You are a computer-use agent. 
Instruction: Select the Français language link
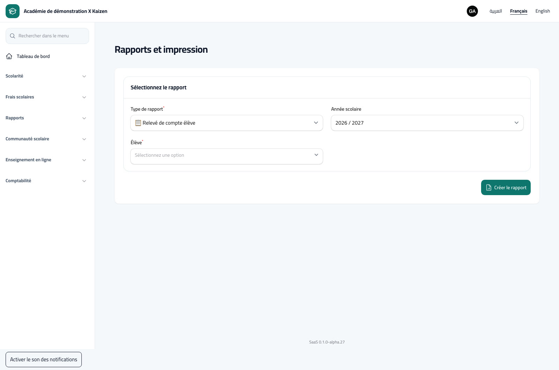[519, 11]
